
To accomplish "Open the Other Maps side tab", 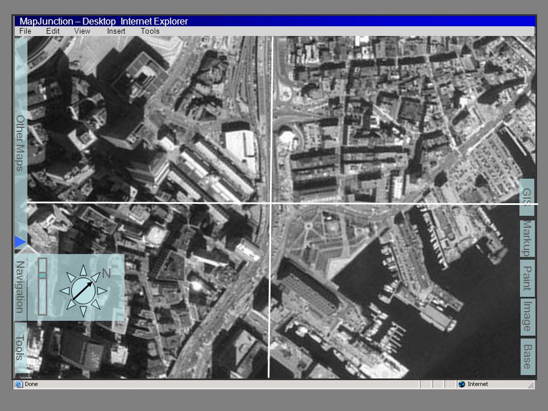I will click(21, 143).
